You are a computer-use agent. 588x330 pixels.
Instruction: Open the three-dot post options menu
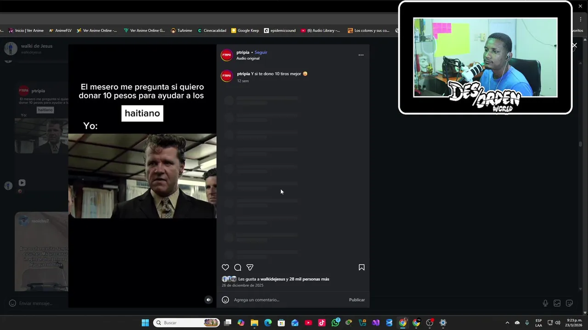pyautogui.click(x=361, y=55)
